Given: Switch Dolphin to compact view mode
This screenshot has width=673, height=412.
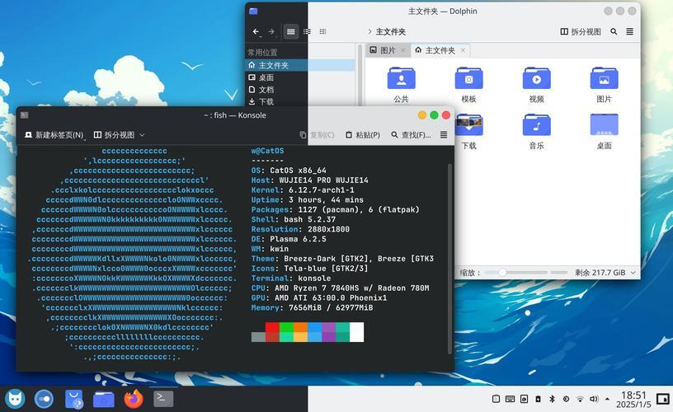Looking at the screenshot, I should click(x=307, y=32).
